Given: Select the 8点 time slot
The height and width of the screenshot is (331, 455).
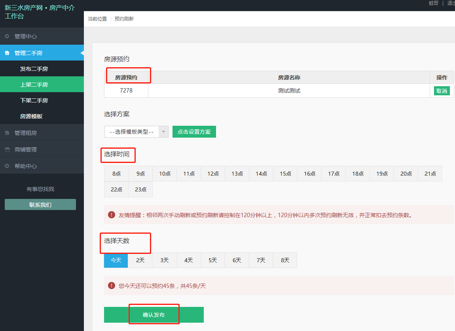Looking at the screenshot, I should [x=116, y=174].
